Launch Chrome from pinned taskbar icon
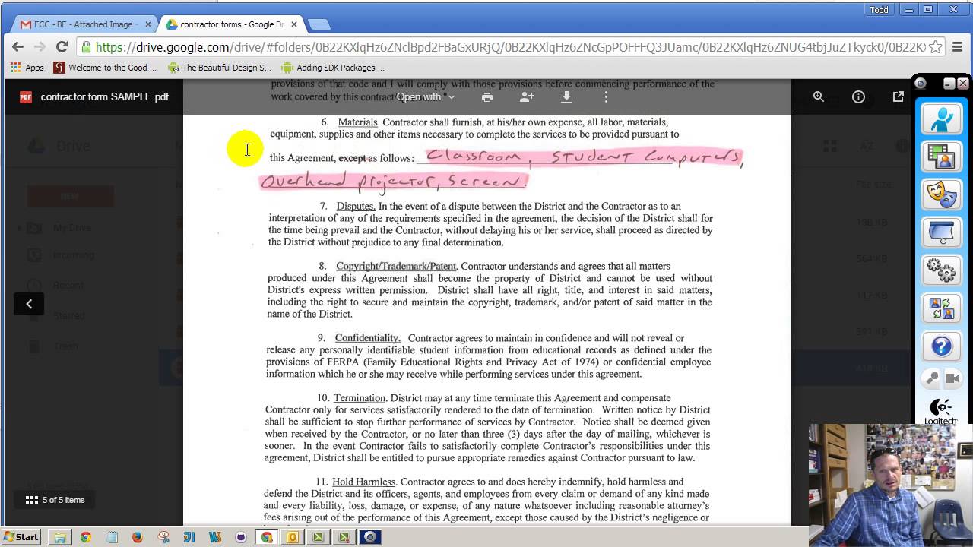This screenshot has width=973, height=547. [86, 537]
